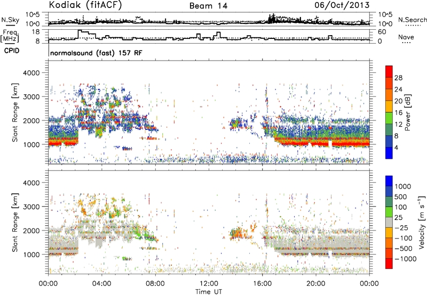The image size is (427, 295).
Task: Select the "Freq. [MHz]" axis label
Action: (x=10, y=36)
